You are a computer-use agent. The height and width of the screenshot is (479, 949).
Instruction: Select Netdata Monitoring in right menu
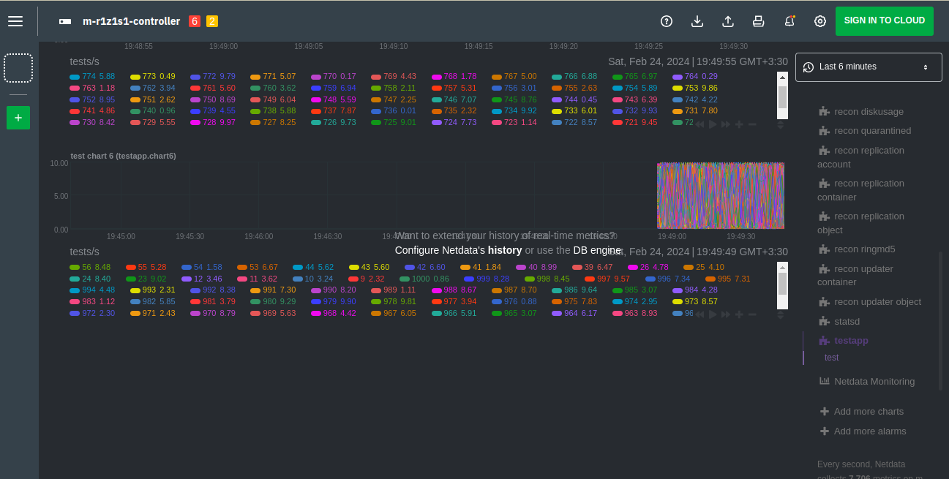874,381
